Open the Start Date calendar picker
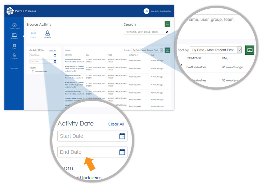Image resolution: width=262 pixels, height=185 pixels. (55, 55)
